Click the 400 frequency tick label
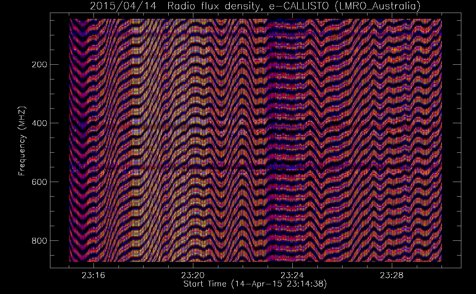Image resolution: width=476 pixels, height=294 pixels. point(39,123)
